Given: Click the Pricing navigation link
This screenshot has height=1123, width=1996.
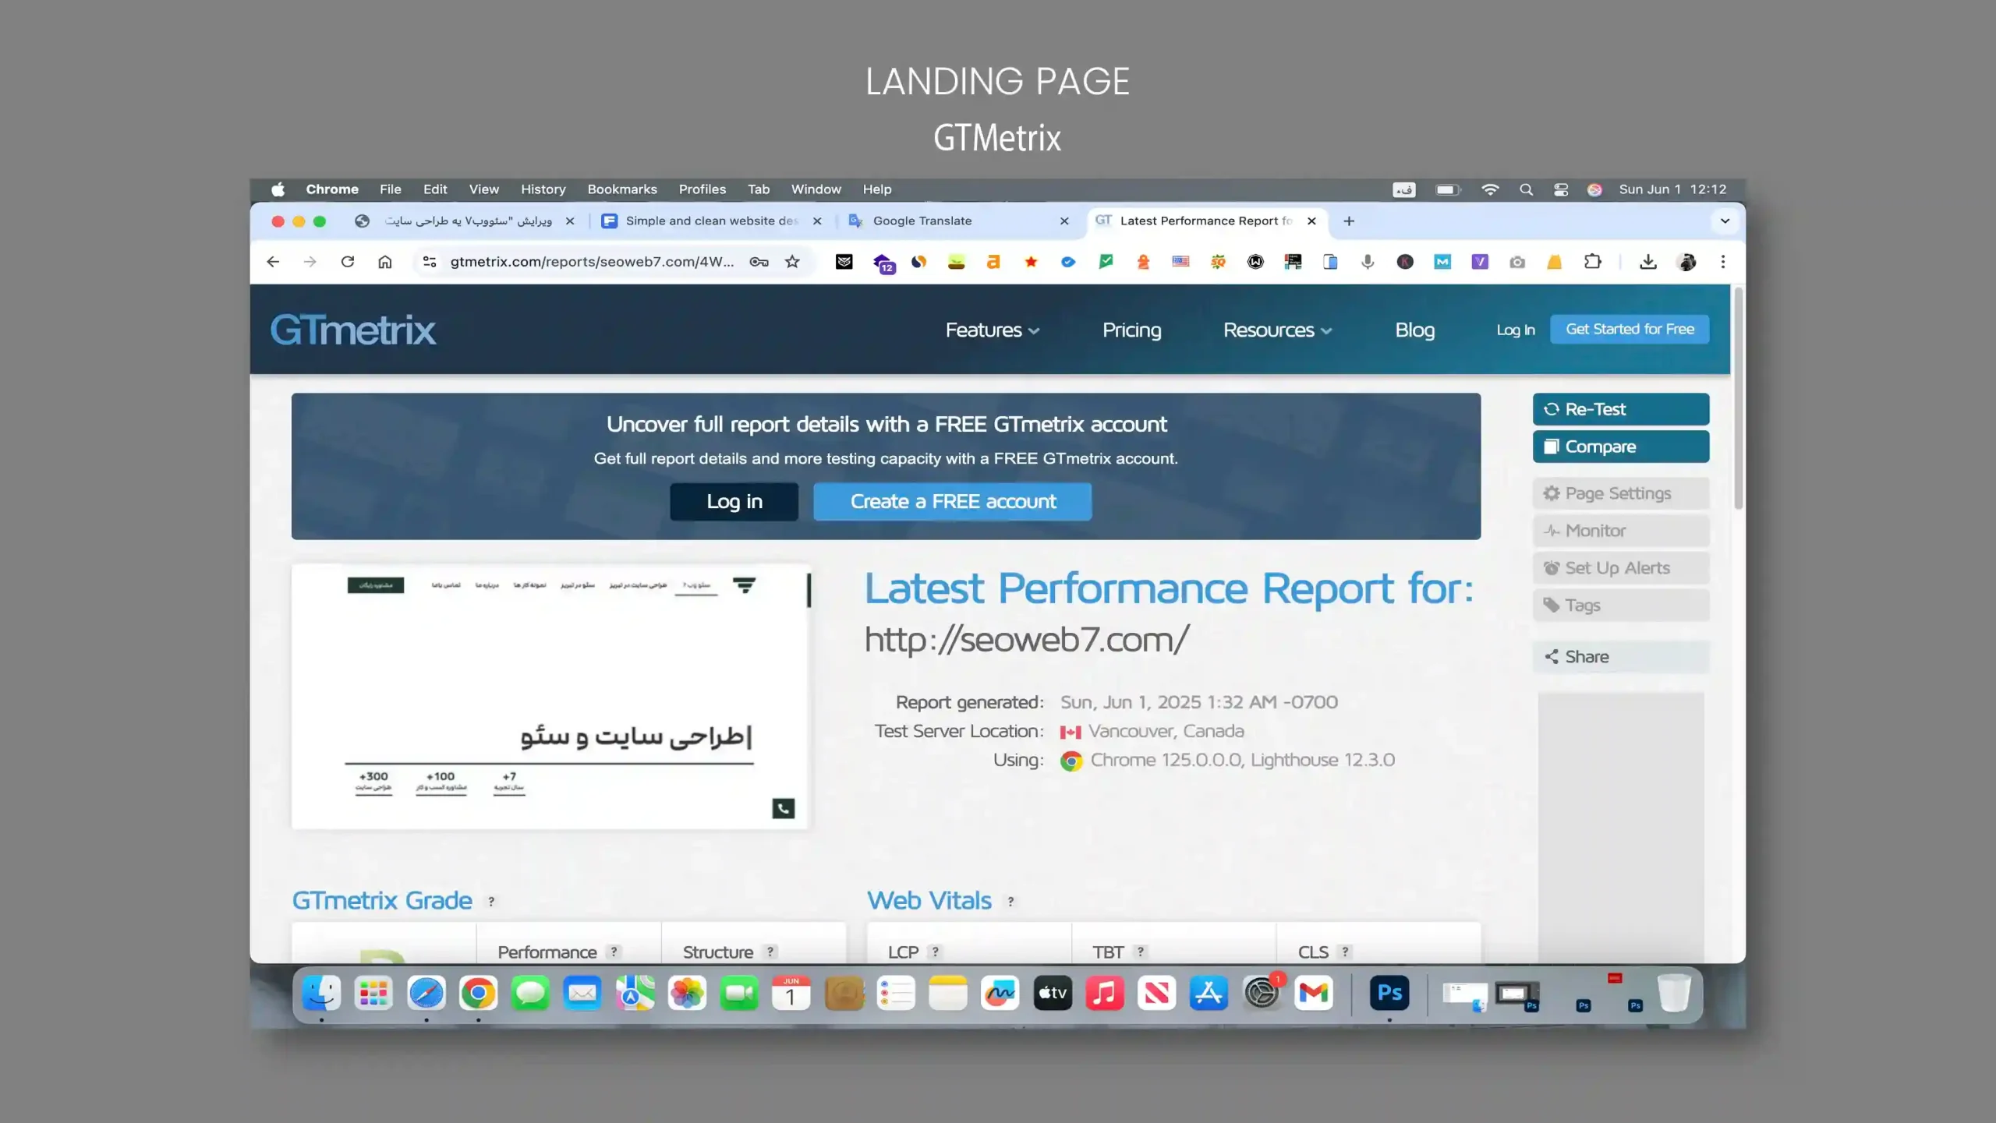Looking at the screenshot, I should coord(1131,330).
